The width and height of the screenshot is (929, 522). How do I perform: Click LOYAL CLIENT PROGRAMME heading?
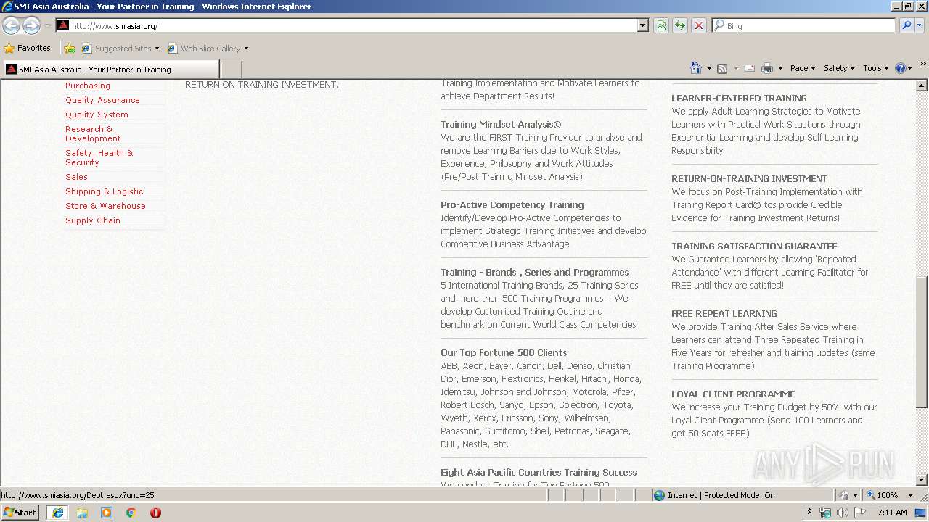[733, 394]
